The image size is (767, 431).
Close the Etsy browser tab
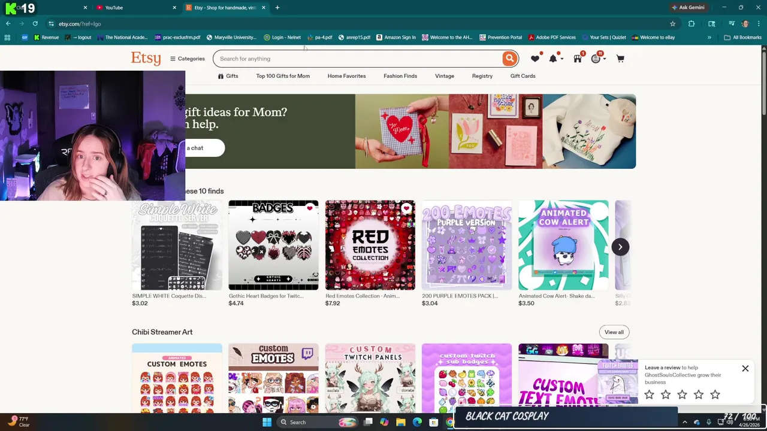[263, 8]
